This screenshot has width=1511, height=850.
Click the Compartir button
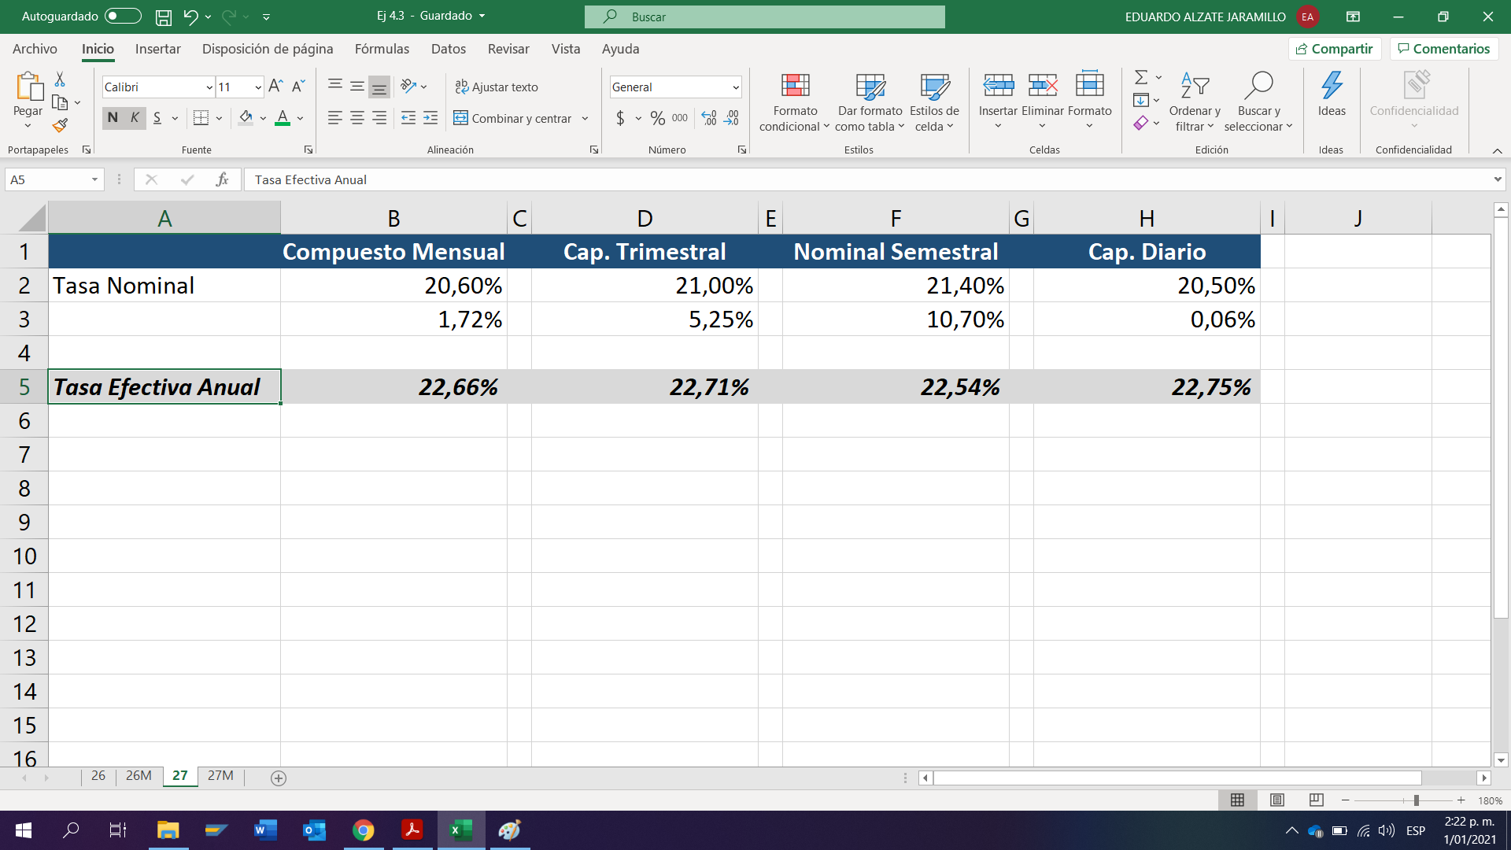[1334, 48]
